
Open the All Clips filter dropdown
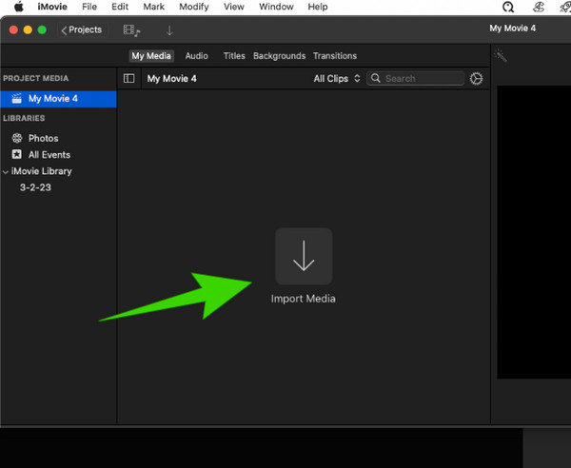[337, 79]
